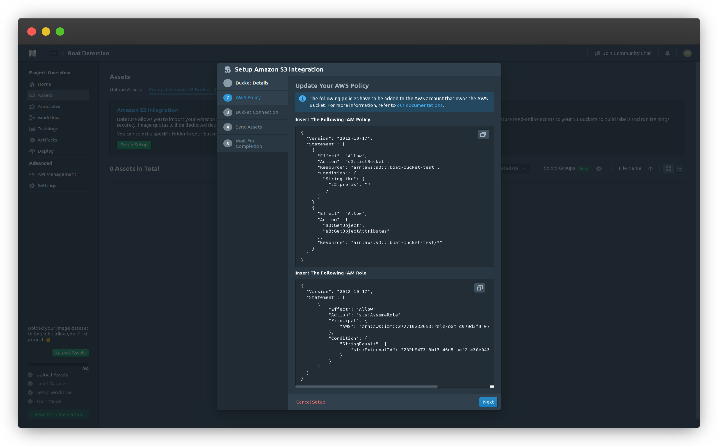Copy the IAM Role JSON code
Image resolution: width=718 pixels, height=446 pixels.
479,288
